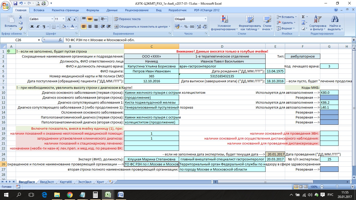Switch to Данные ribbon tab

pos(112,10)
